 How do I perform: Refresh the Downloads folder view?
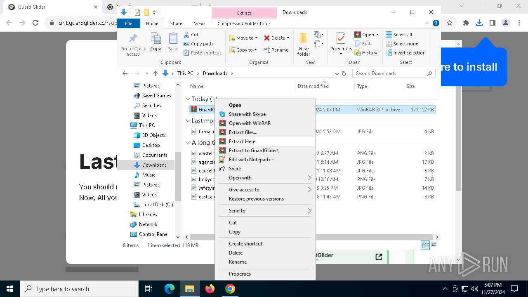pyautogui.click(x=344, y=73)
